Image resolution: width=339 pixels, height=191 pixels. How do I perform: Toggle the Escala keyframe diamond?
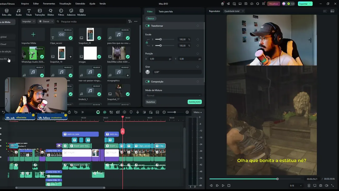[x=198, y=39]
